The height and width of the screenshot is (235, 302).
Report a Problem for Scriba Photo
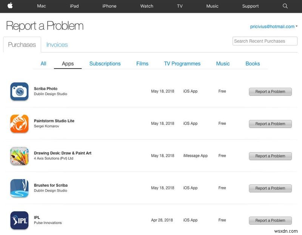[x=270, y=91]
